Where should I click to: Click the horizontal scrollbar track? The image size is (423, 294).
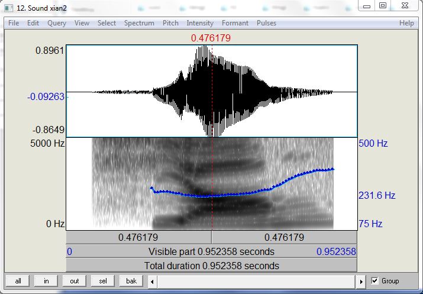[x=257, y=282]
